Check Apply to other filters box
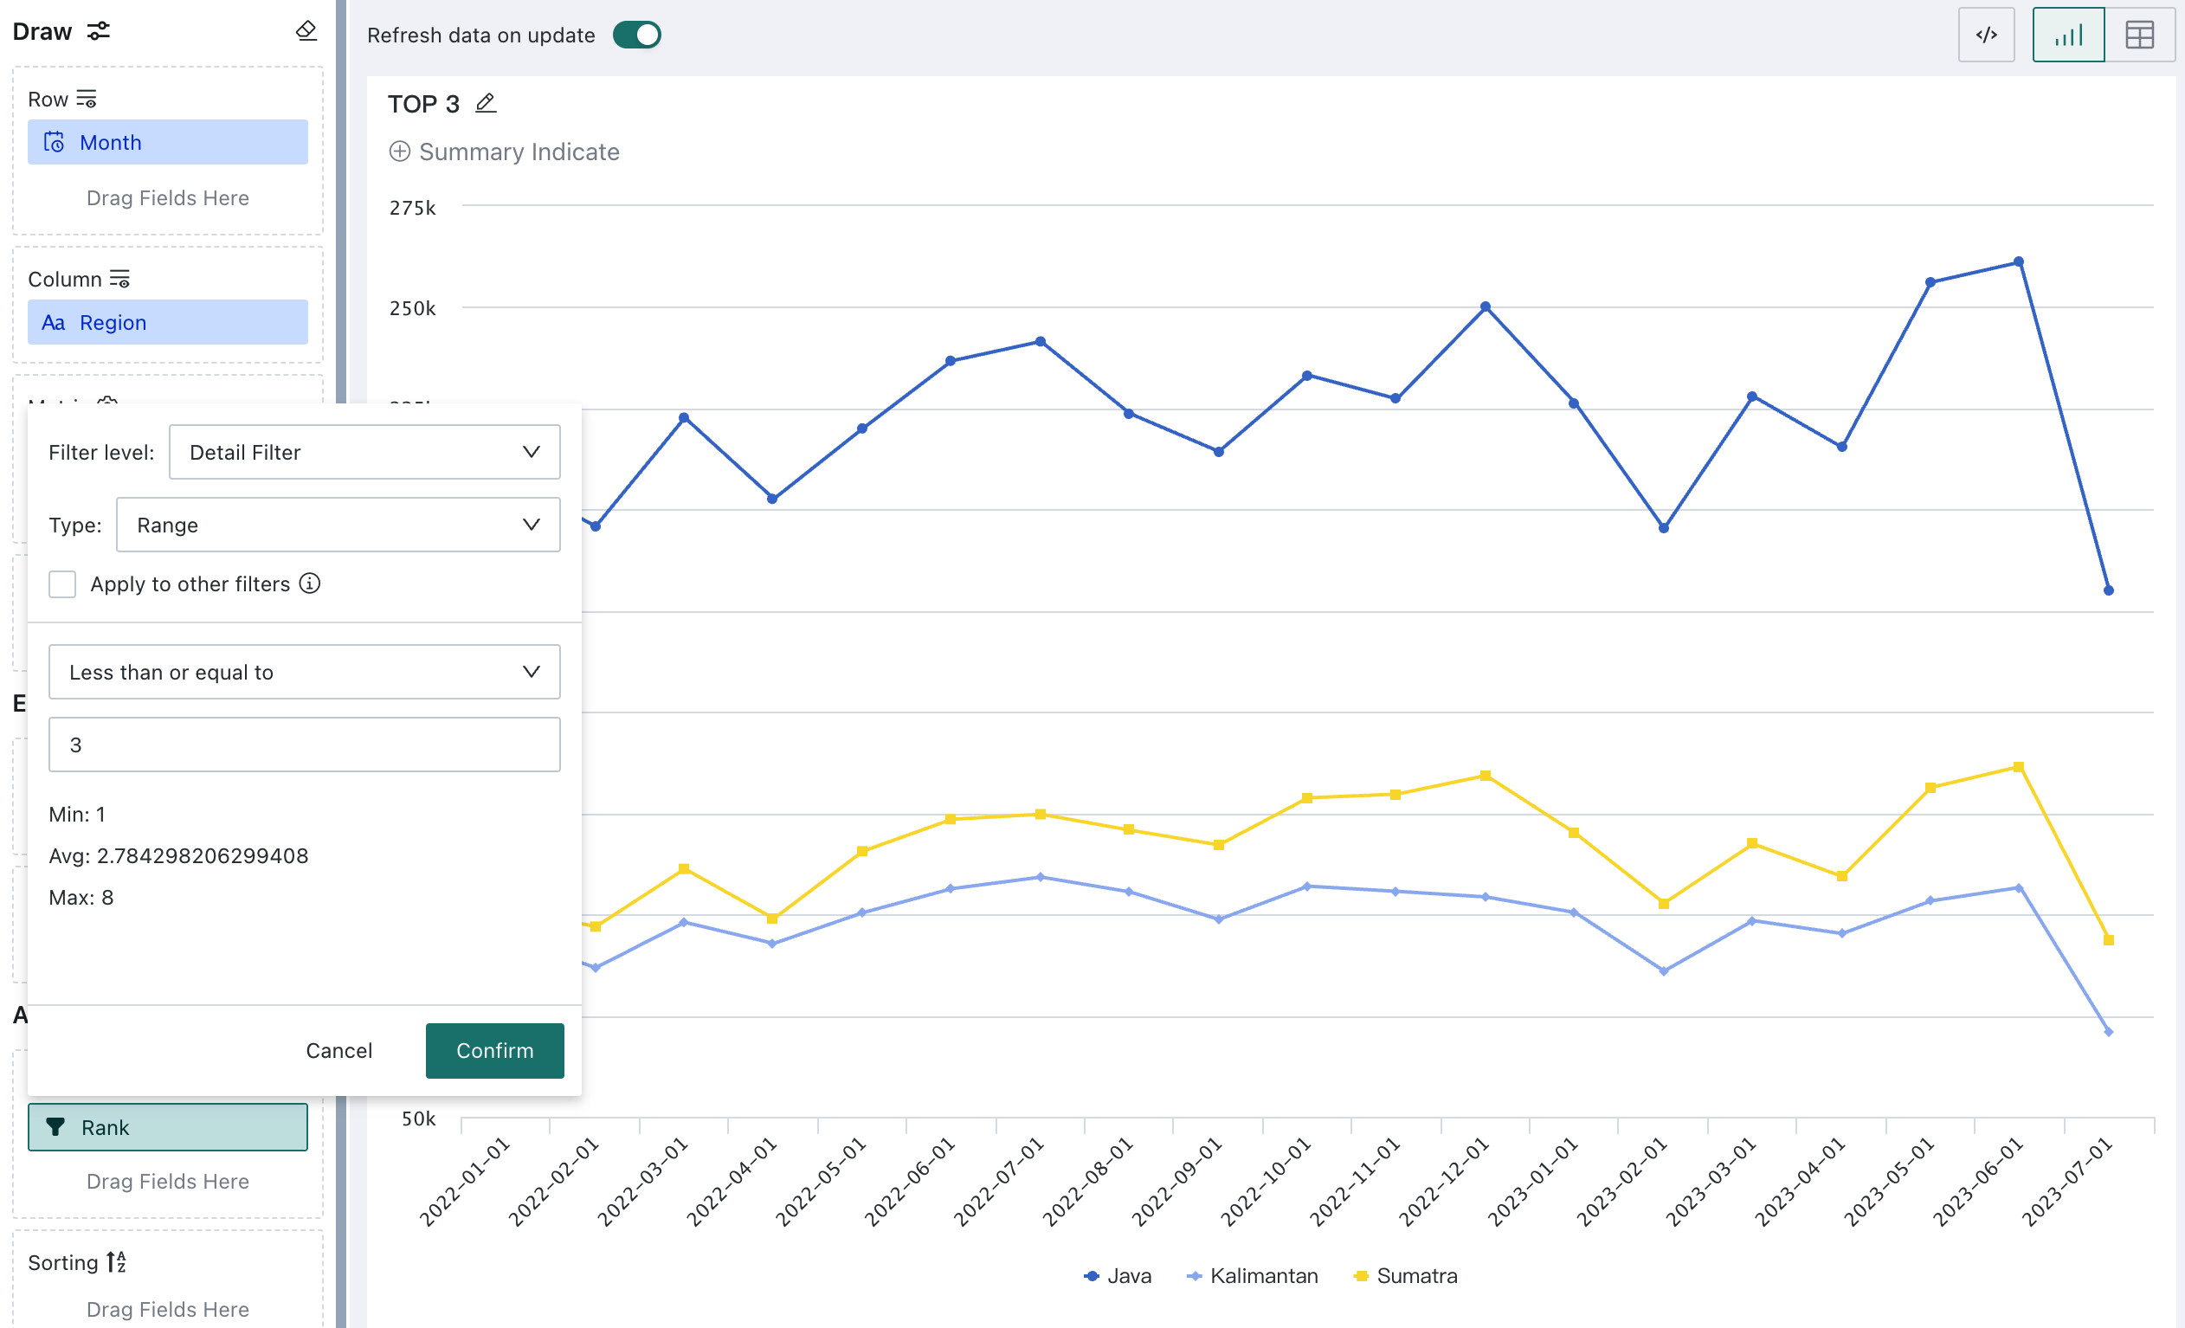Image resolution: width=2185 pixels, height=1328 pixels. pos(62,584)
